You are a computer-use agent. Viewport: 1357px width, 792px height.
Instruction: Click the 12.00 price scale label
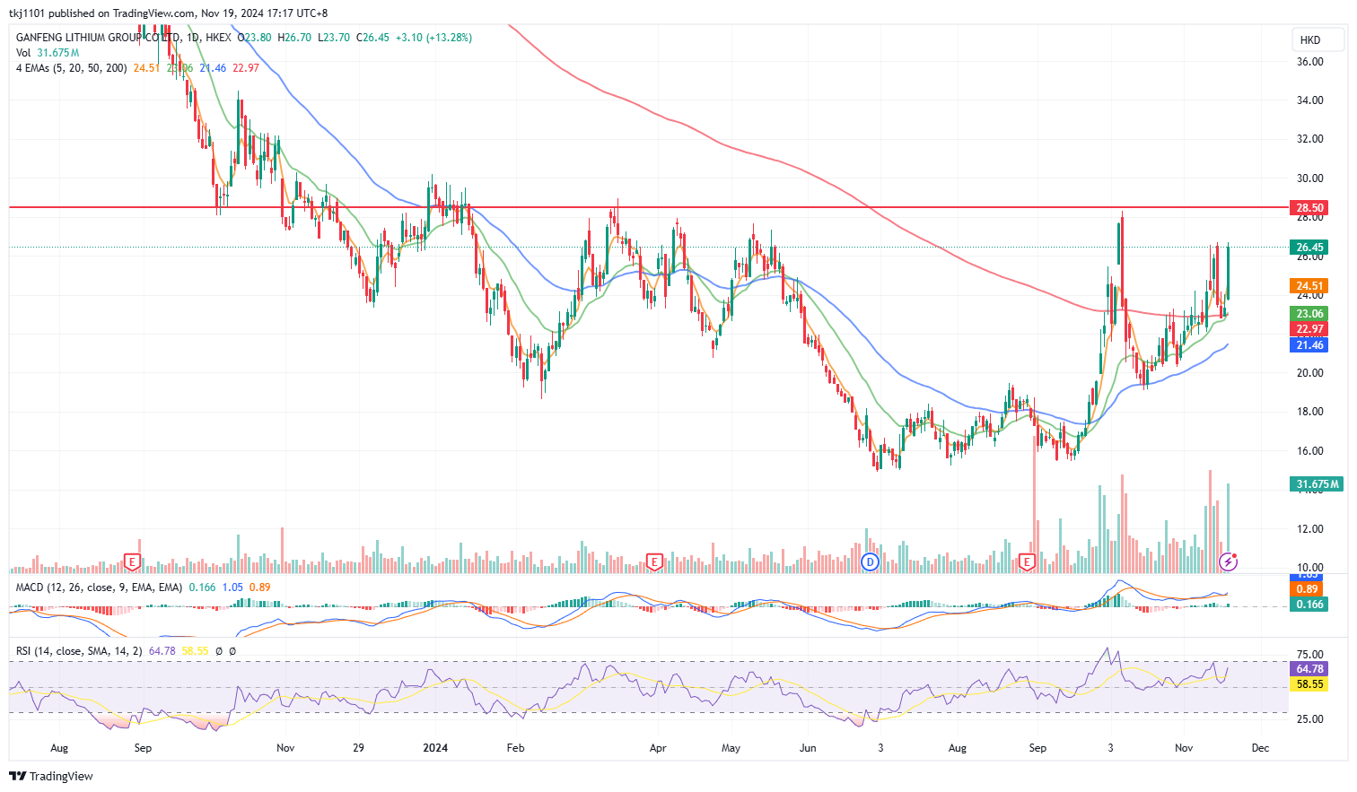1310,529
